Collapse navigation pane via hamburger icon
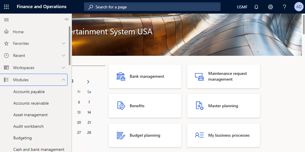The image size is (305, 152). pos(6,20)
